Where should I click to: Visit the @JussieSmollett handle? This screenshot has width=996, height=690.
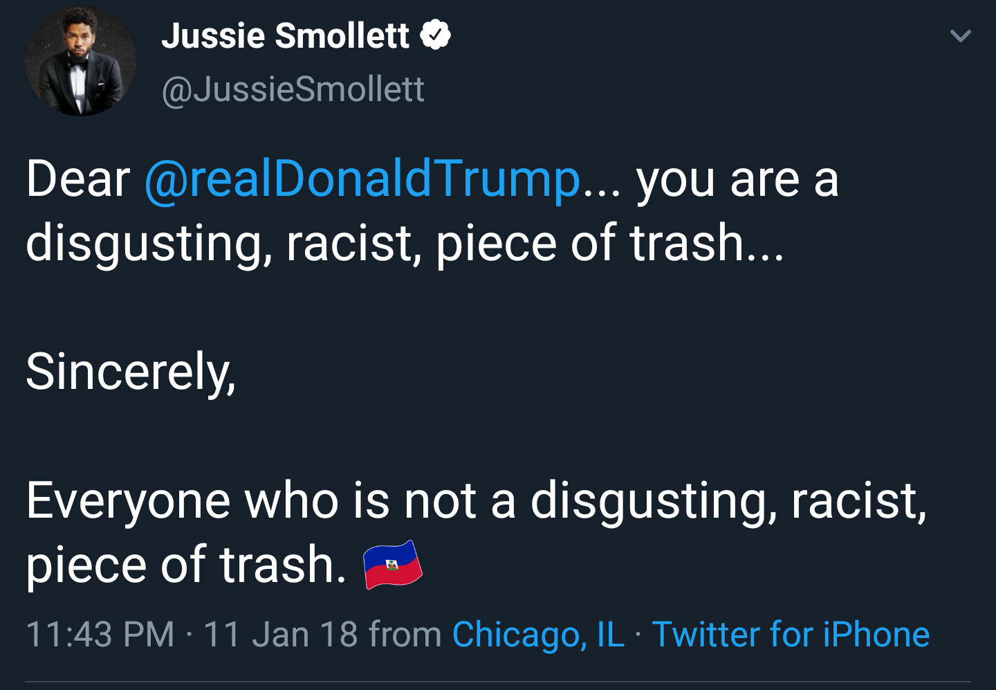click(293, 89)
